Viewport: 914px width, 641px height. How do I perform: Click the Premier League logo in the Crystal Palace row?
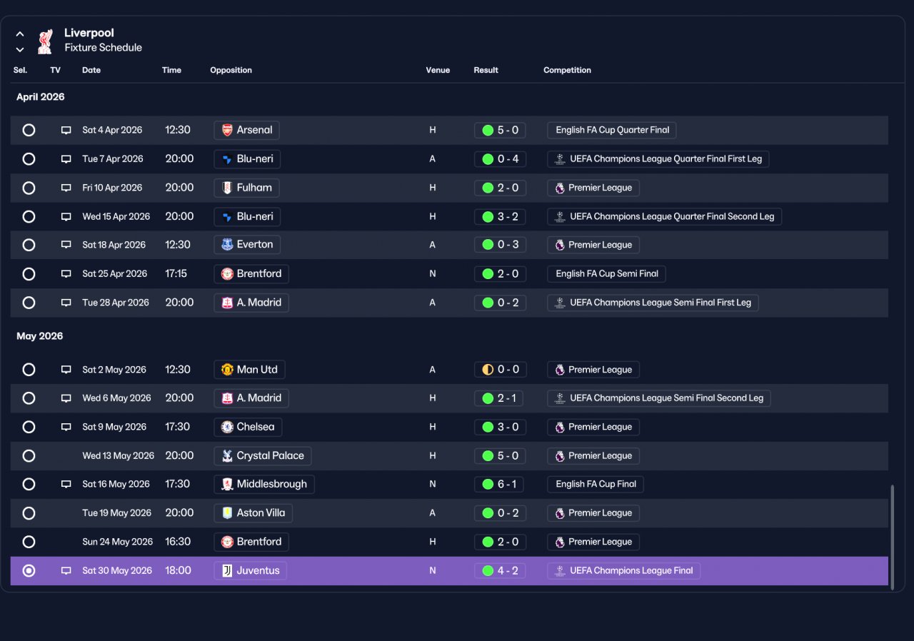click(560, 455)
